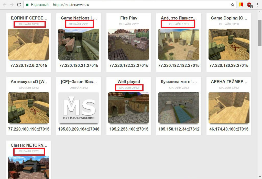The width and height of the screenshot is (262, 179).
Task: Click the 'ОНЛАЙН 8/32' player count
Action: [x=79, y=88]
